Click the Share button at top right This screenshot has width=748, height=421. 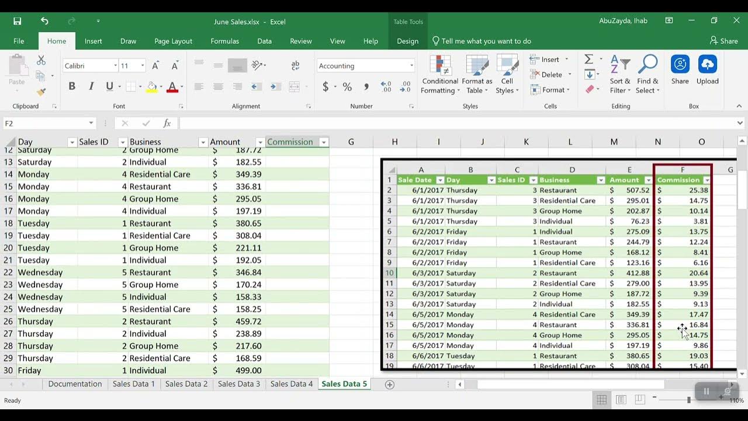point(723,41)
